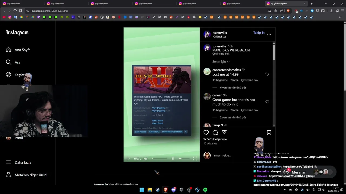
Task: Expand the Senin için comment filter
Action: coord(221,62)
